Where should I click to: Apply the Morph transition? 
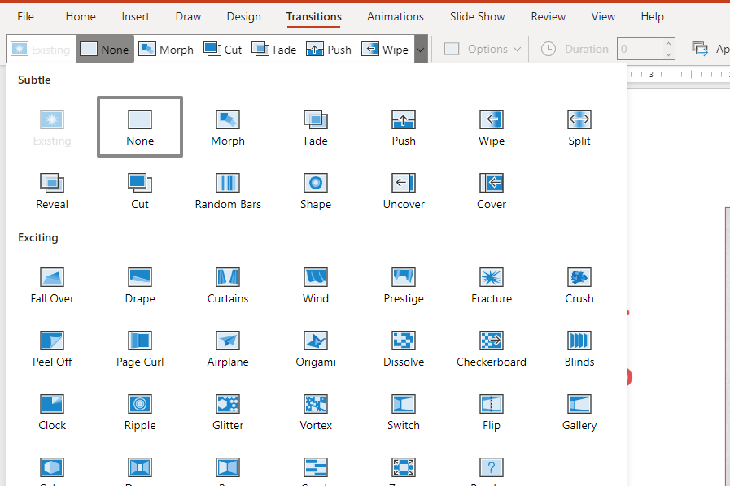(x=227, y=126)
